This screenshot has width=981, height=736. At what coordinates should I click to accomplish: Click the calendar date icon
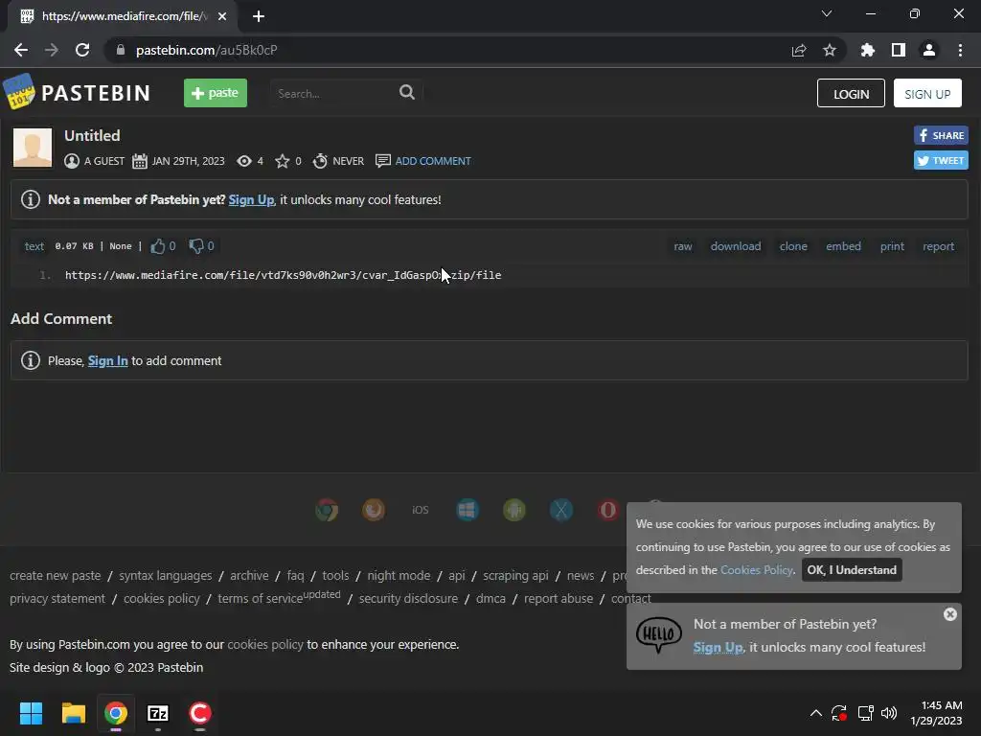coord(140,161)
